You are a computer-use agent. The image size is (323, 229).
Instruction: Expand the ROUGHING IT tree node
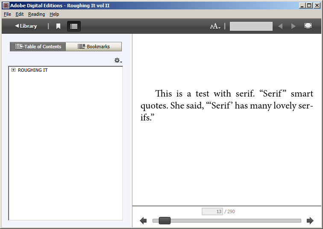click(13, 70)
